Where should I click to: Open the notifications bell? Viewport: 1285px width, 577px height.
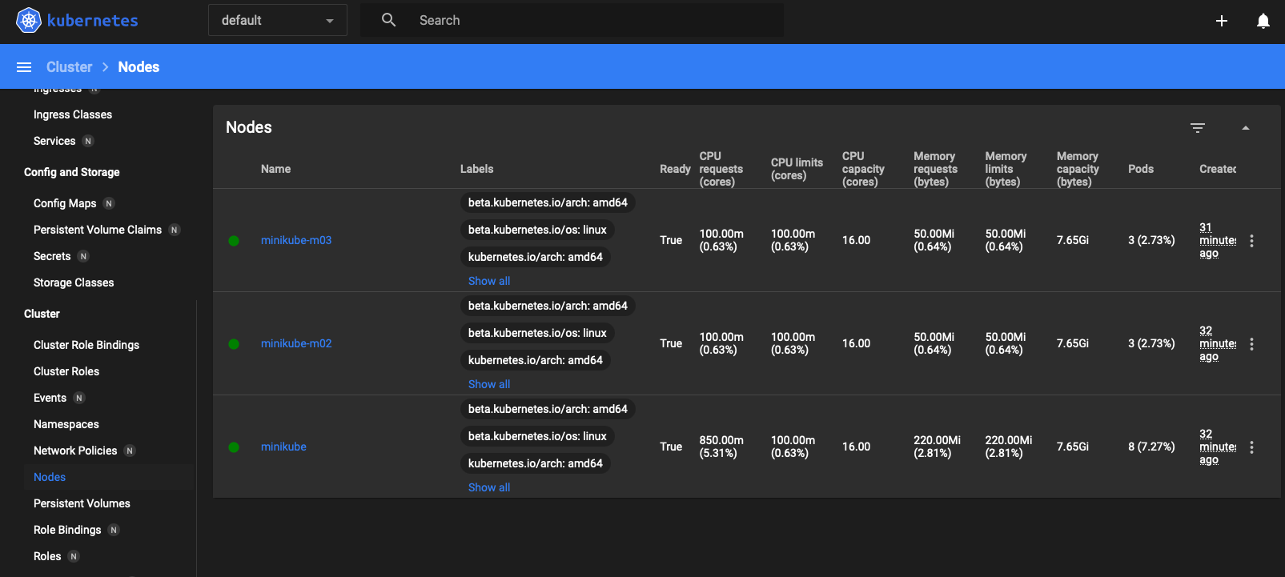pos(1263,21)
